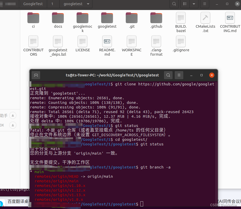Screen dimensions: 241x209
Task: Maximize the terminal window
Action: (202, 75)
